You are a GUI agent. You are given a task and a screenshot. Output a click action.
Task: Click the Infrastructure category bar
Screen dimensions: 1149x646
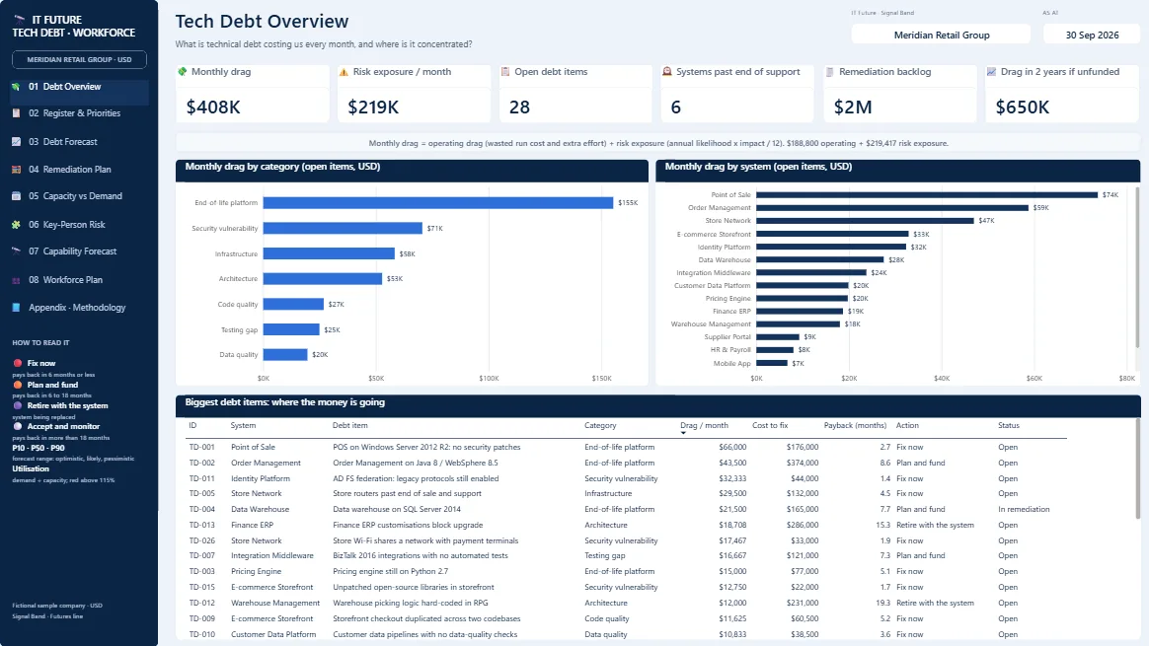coord(329,253)
